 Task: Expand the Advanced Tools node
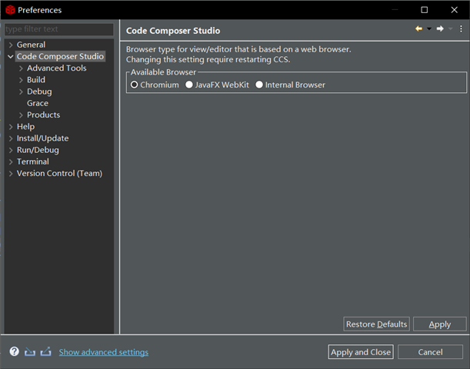(21, 68)
